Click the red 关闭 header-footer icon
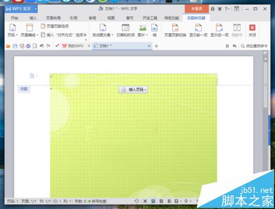 (x=252, y=28)
